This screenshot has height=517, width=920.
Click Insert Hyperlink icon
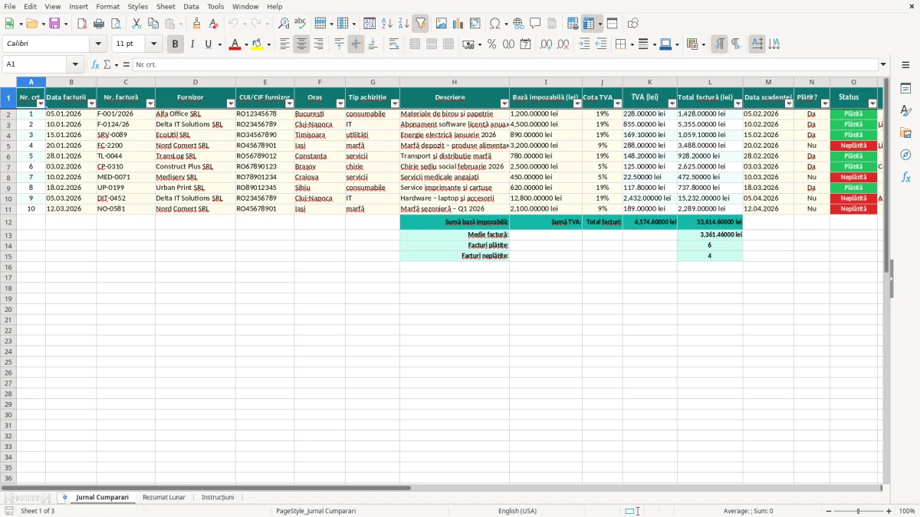(x=518, y=24)
